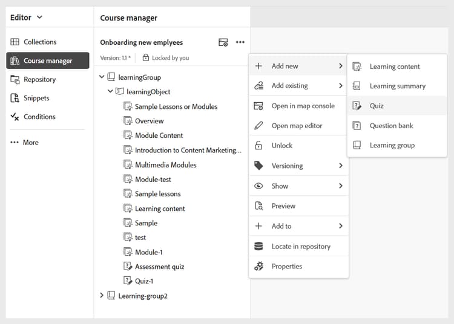Viewport: 454px width, 324px height.
Task: Expand the Learning-group2 tree node
Action: 102,296
